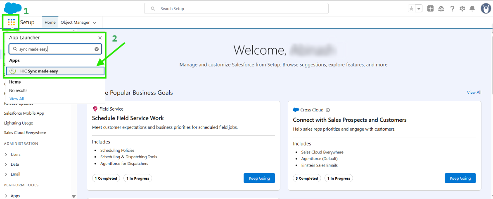The height and width of the screenshot is (199, 493).
Task: Expand the Users tree item
Action: coord(6,155)
